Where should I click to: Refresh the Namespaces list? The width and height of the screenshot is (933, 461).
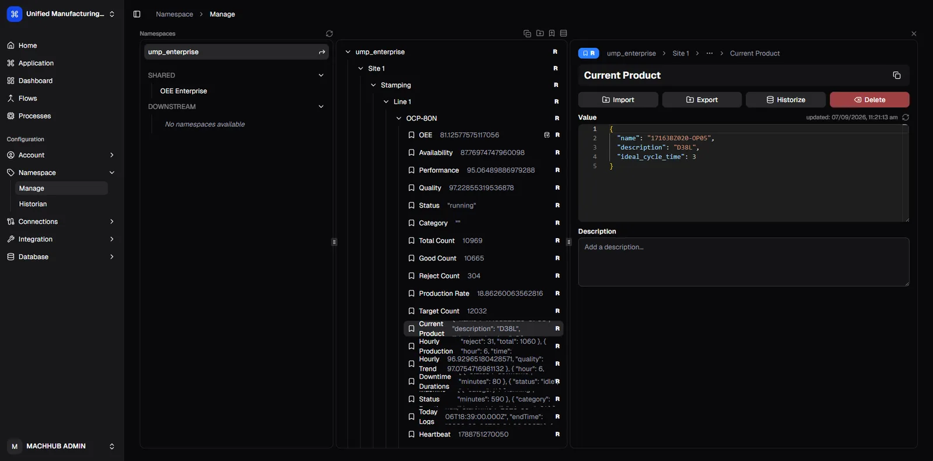[329, 34]
